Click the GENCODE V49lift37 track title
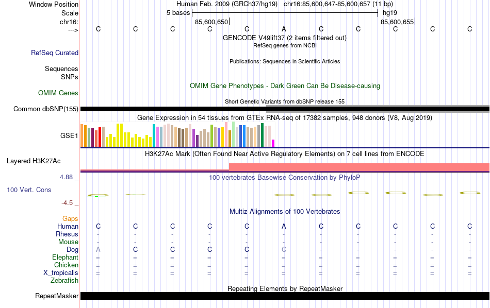This screenshot has width=490, height=308. (x=285, y=38)
